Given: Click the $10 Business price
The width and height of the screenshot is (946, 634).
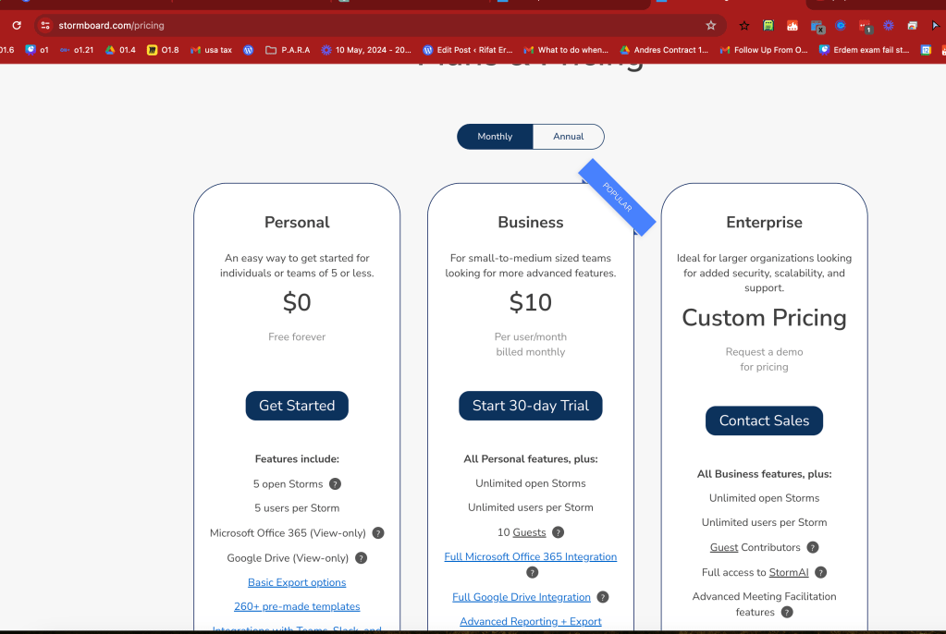Looking at the screenshot, I should pyautogui.click(x=530, y=302).
